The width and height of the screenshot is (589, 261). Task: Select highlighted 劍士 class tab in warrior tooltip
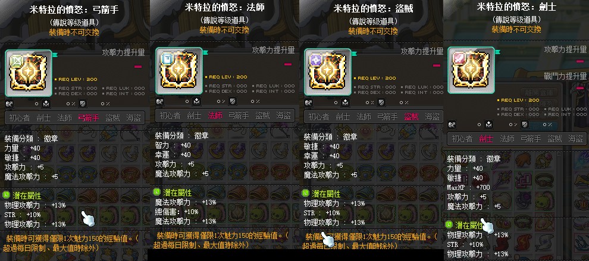pos(485,139)
